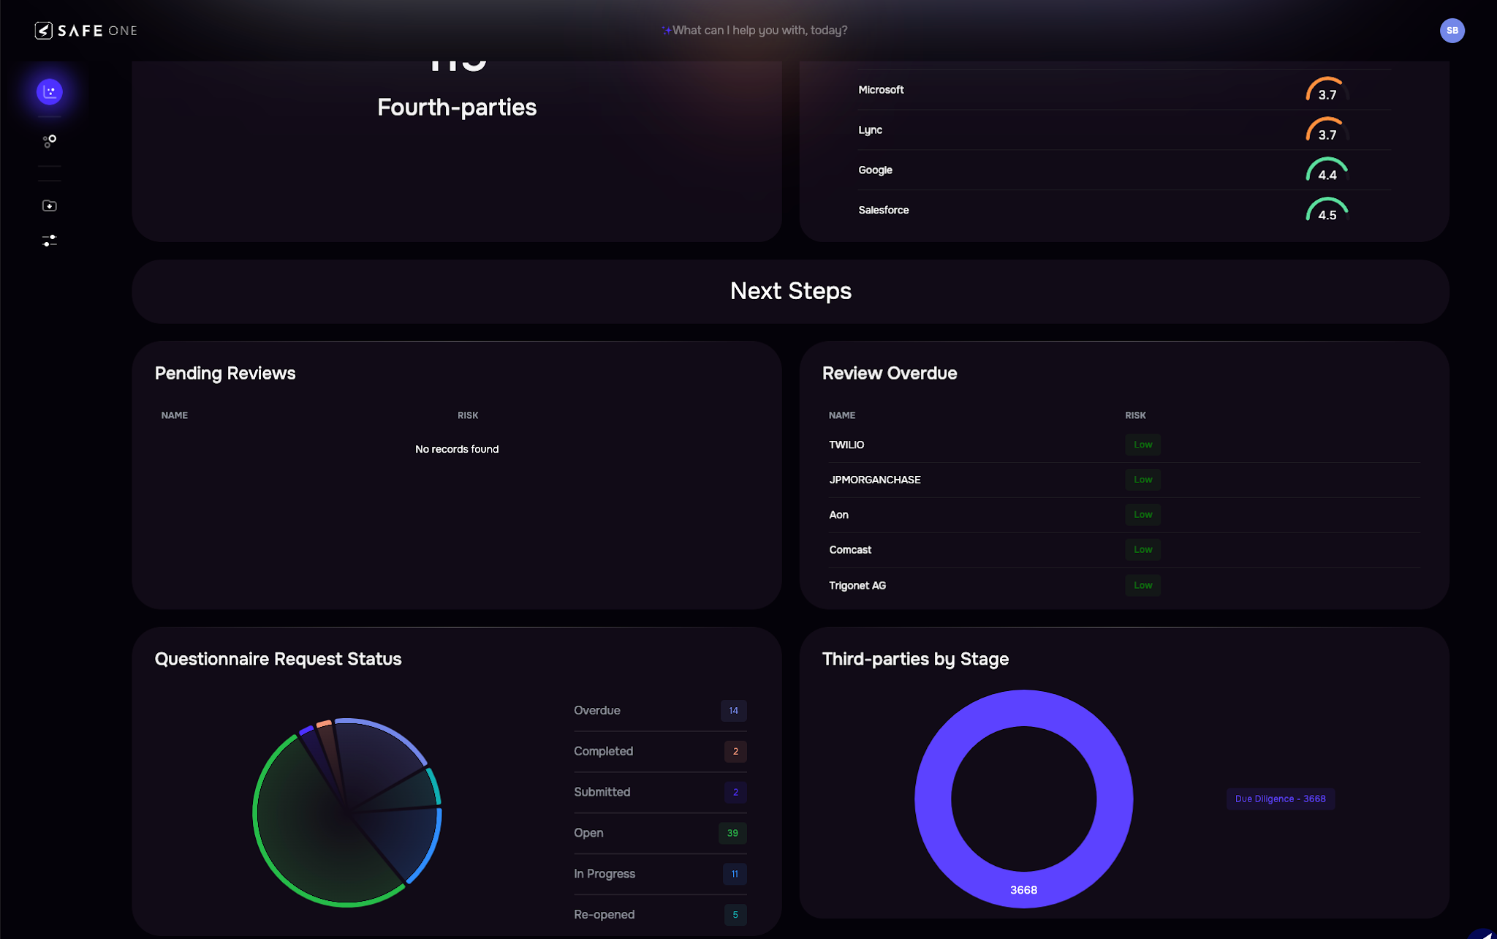Click the In Progress legend entry

(604, 874)
